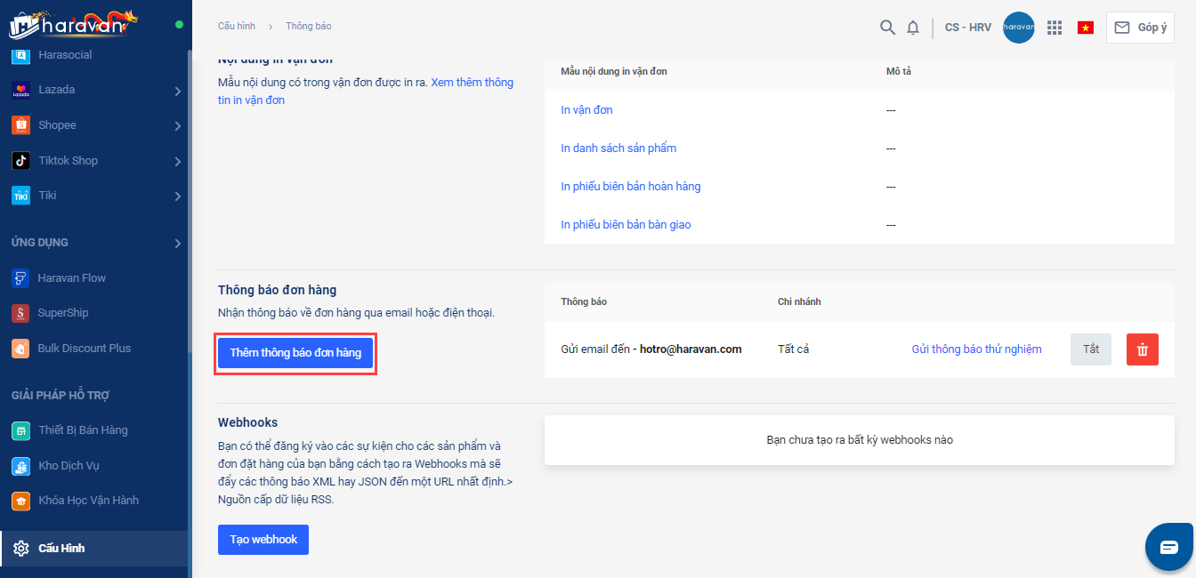The image size is (1196, 578).
Task: Expand the Lazada channel submenu
Action: point(178,91)
